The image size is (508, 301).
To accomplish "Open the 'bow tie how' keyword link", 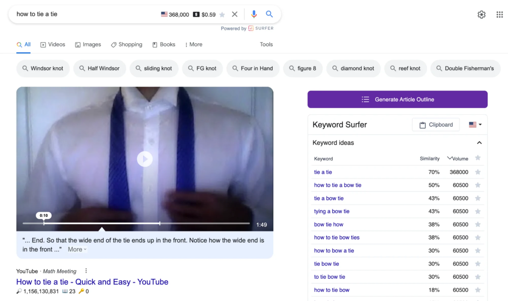I will pyautogui.click(x=329, y=225).
